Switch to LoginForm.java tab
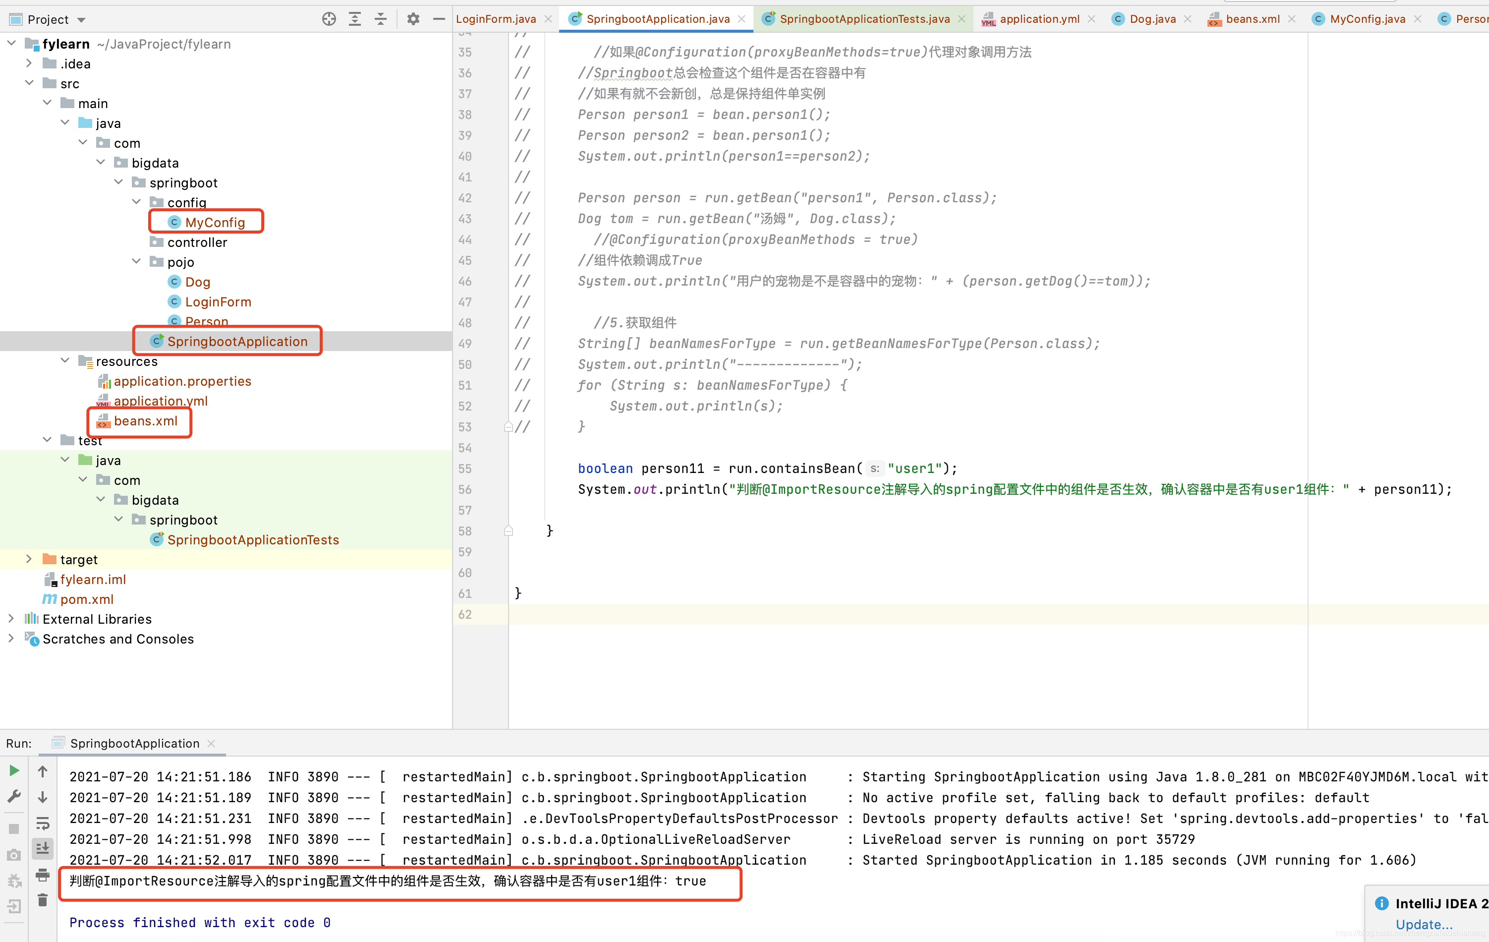1489x942 pixels. coord(495,19)
